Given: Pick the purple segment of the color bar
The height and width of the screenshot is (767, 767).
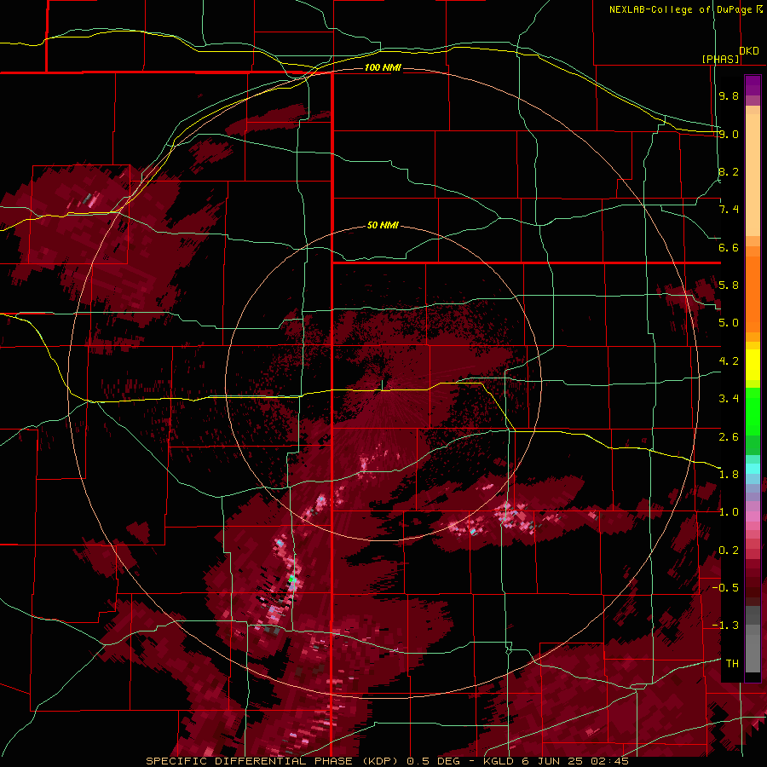Looking at the screenshot, I should 753,85.
